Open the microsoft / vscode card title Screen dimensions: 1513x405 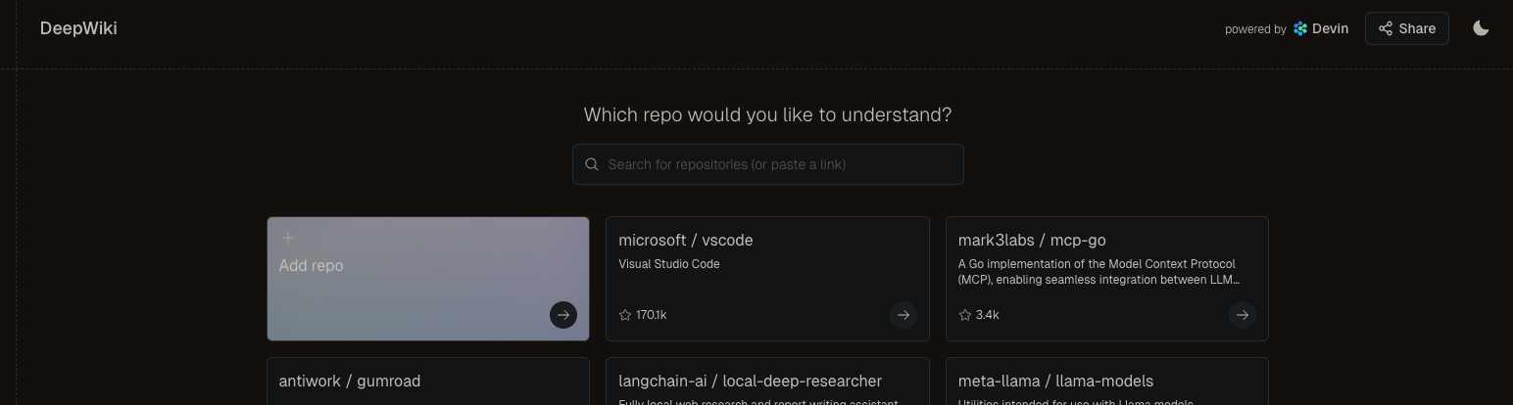point(686,241)
